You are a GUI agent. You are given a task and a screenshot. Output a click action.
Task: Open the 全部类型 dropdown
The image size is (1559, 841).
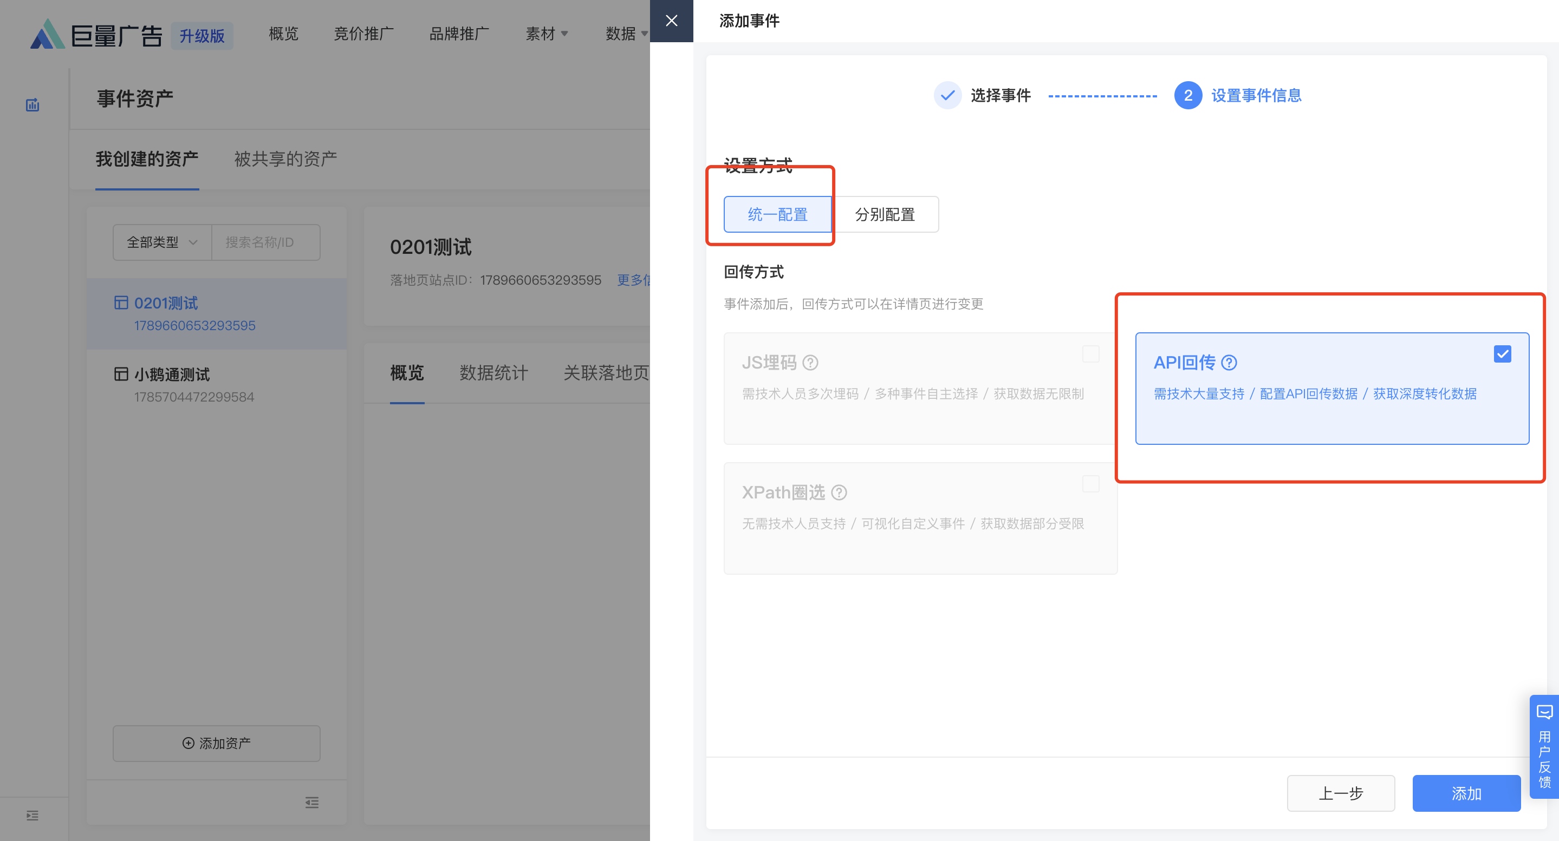[x=162, y=242]
